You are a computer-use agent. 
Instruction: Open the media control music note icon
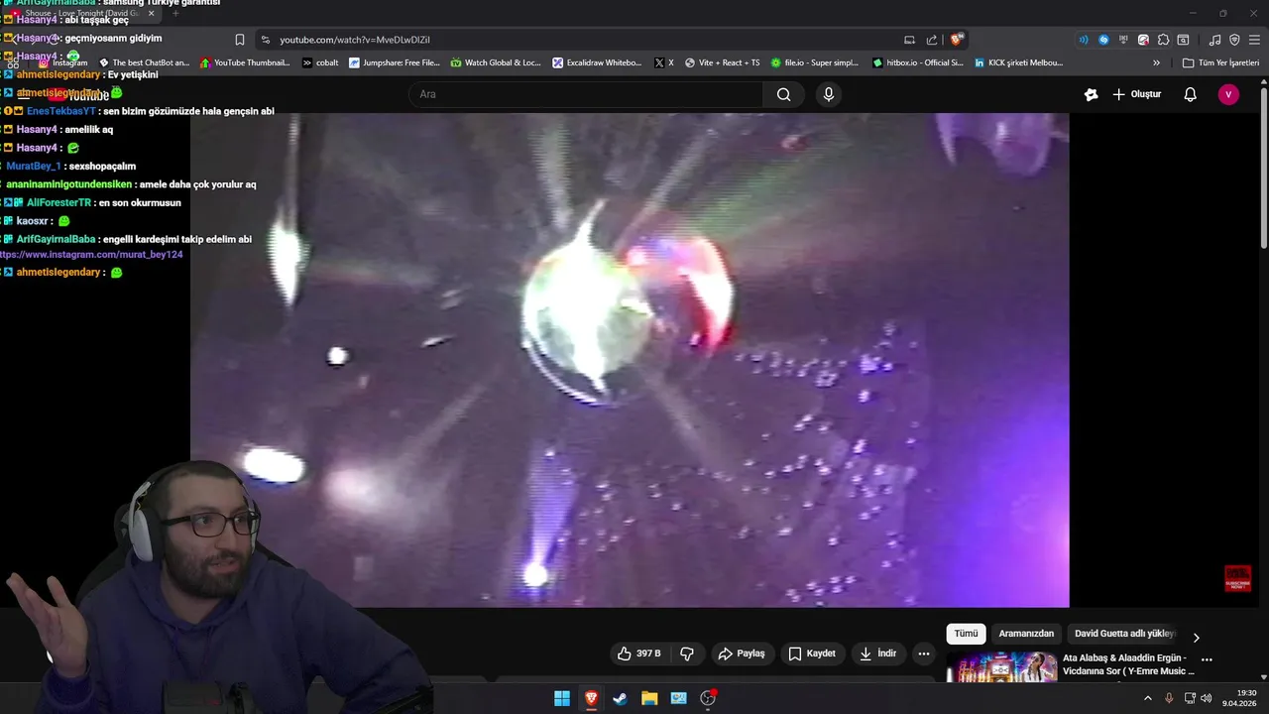coord(1215,40)
